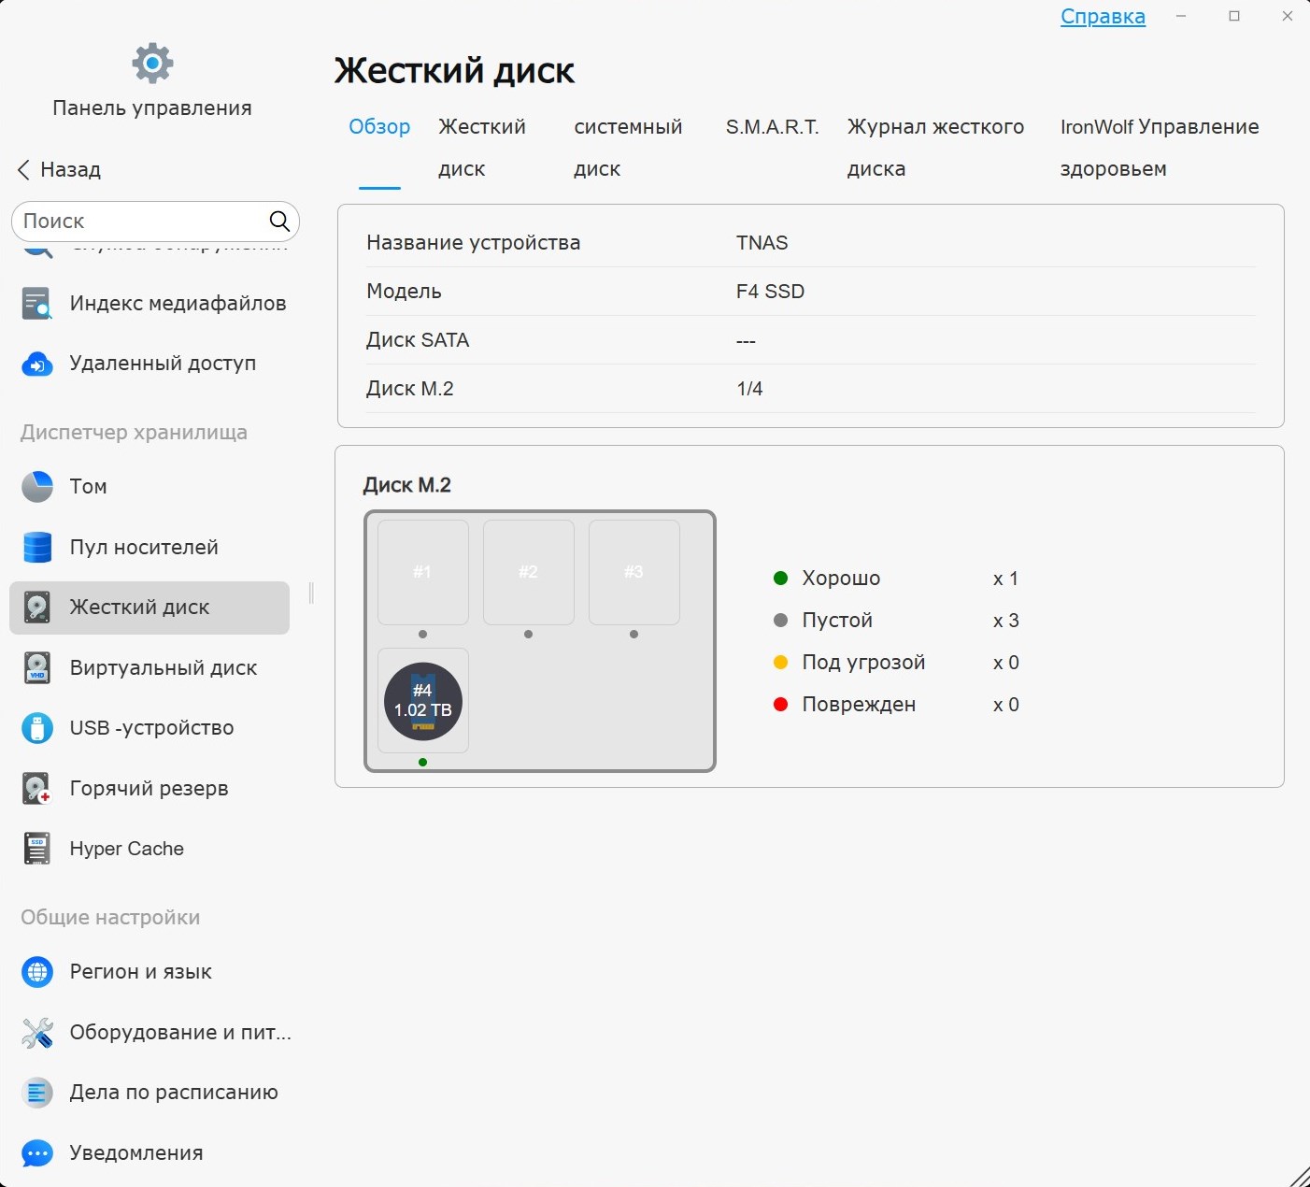Focus the Поиск search field
The image size is (1310, 1187).
tap(155, 221)
